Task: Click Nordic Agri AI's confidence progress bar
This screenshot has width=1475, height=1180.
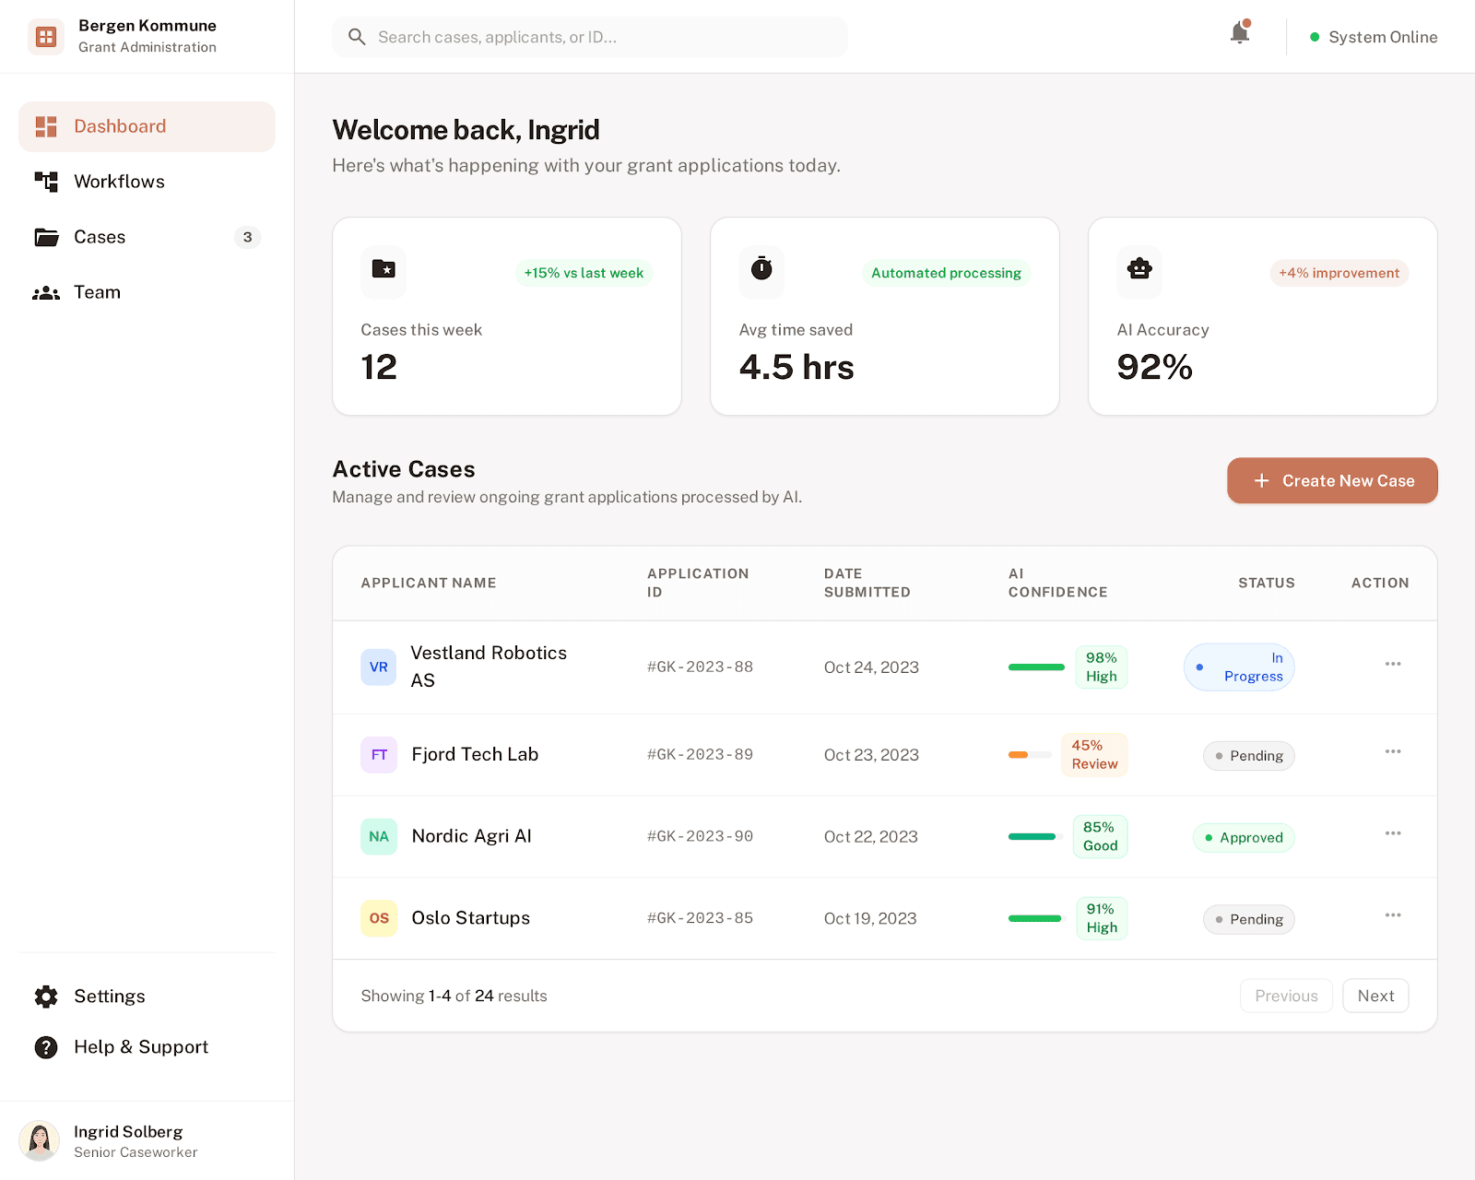Action: coord(1034,836)
